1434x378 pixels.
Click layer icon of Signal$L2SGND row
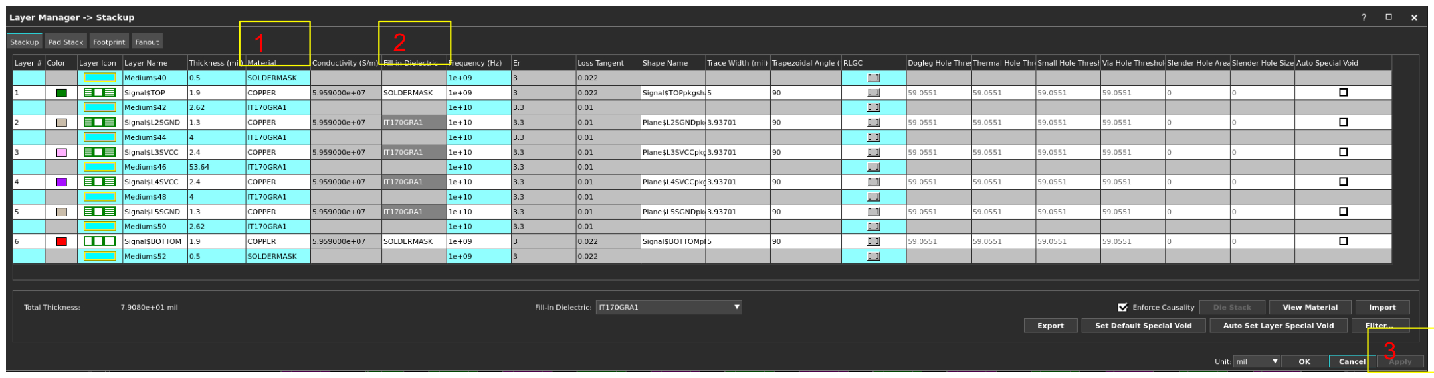pos(100,122)
